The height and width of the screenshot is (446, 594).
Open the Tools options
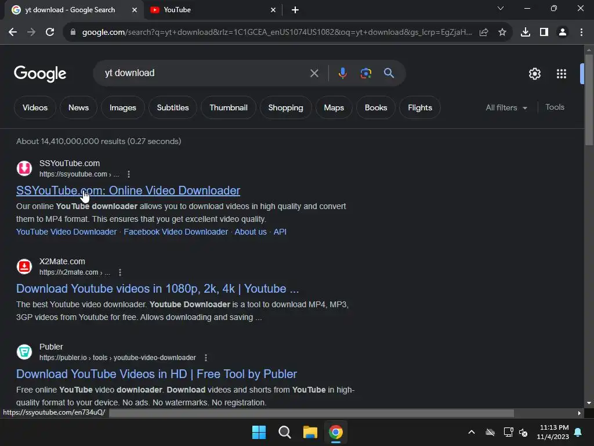coord(555,107)
